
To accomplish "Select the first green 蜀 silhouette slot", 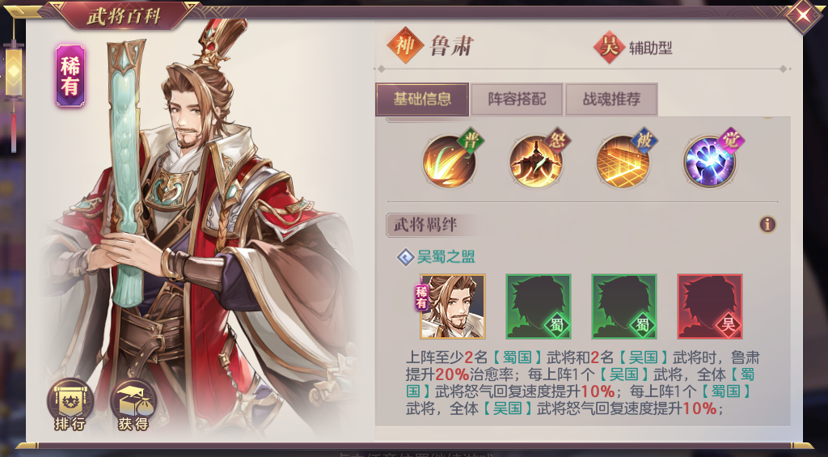I will (x=538, y=307).
